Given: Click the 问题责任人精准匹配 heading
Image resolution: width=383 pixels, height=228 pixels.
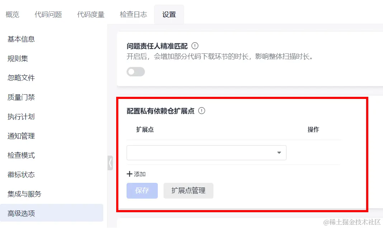Looking at the screenshot, I should click(157, 46).
